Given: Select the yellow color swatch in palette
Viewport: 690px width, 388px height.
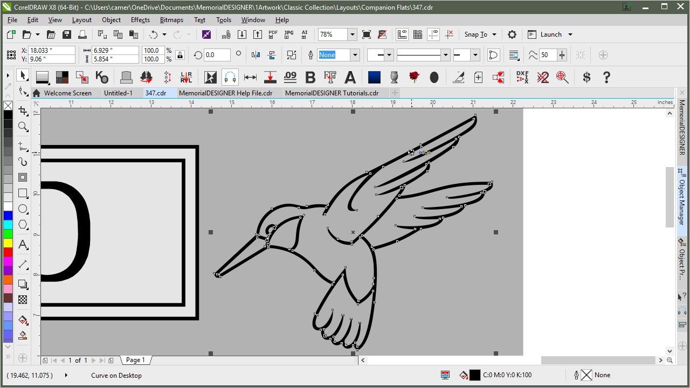Looking at the screenshot, I should pos(8,243).
